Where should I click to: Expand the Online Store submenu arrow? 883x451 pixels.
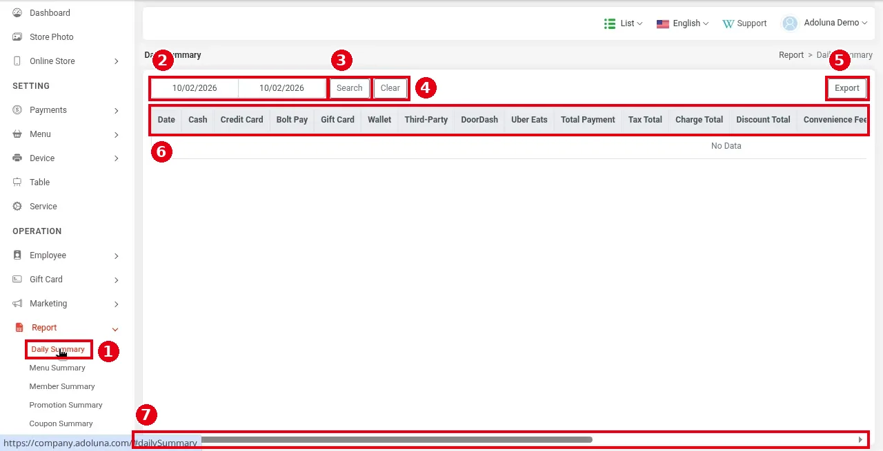click(x=117, y=61)
